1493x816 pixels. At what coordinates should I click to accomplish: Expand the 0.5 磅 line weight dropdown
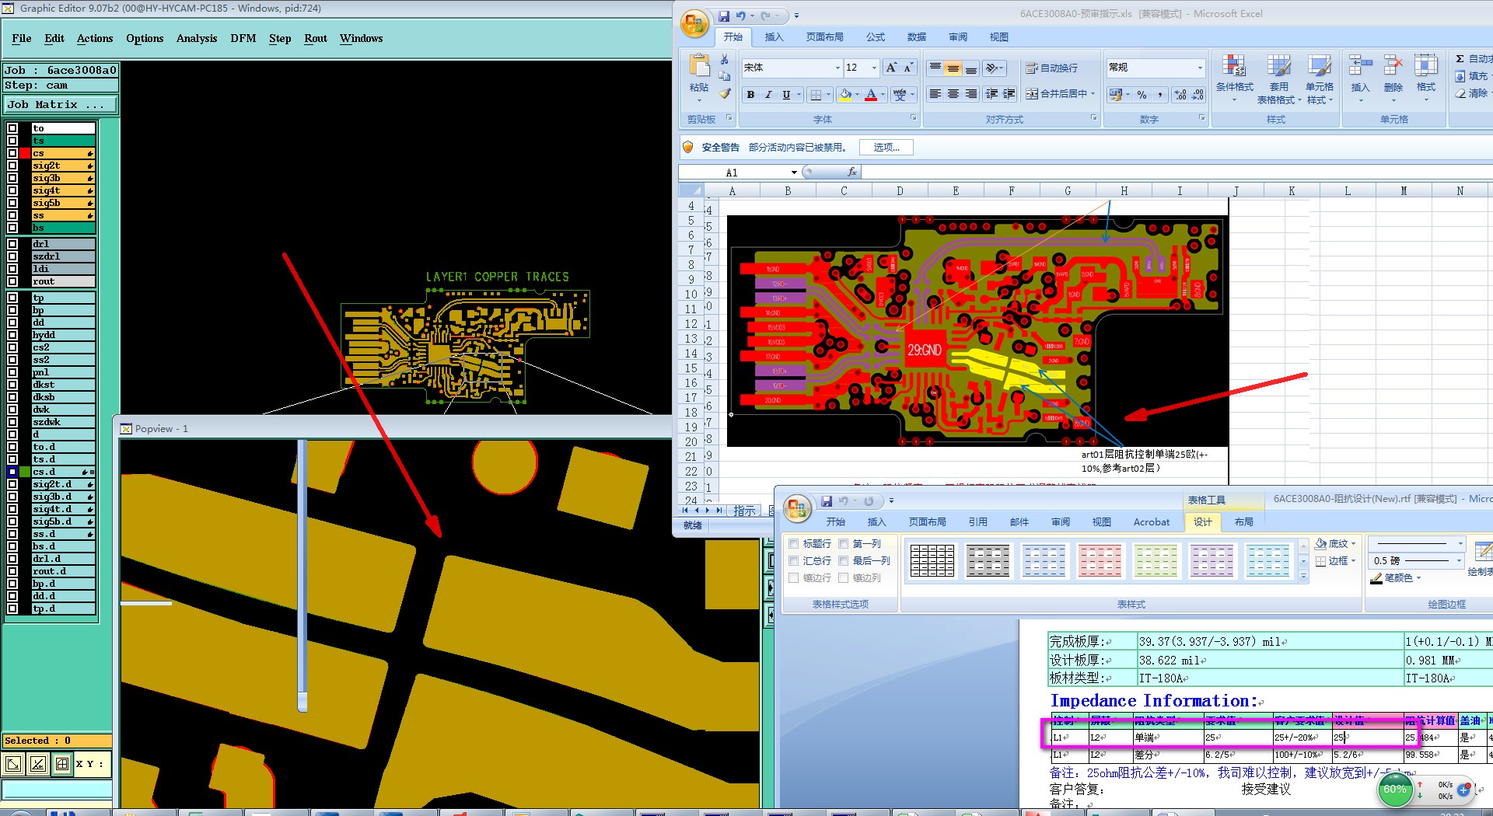click(x=1460, y=561)
